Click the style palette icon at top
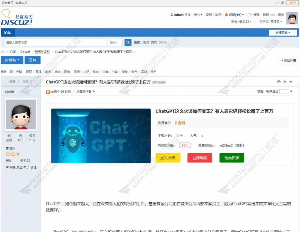300x232 pixels. (x=283, y=3)
